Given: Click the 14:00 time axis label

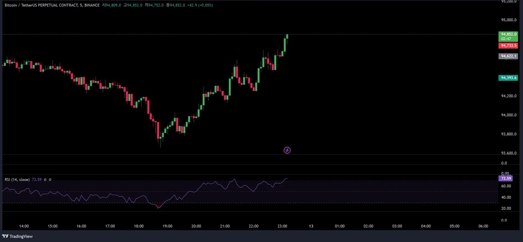Looking at the screenshot, I should [x=24, y=226].
